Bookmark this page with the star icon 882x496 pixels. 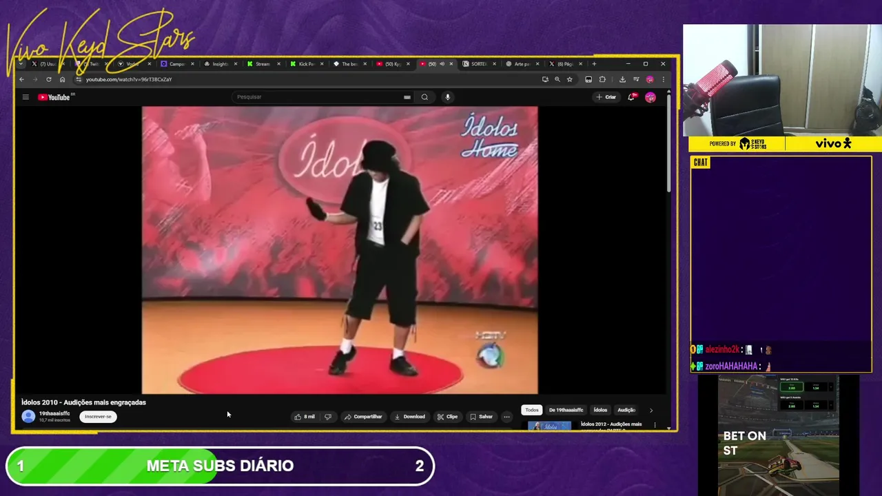[x=569, y=79]
